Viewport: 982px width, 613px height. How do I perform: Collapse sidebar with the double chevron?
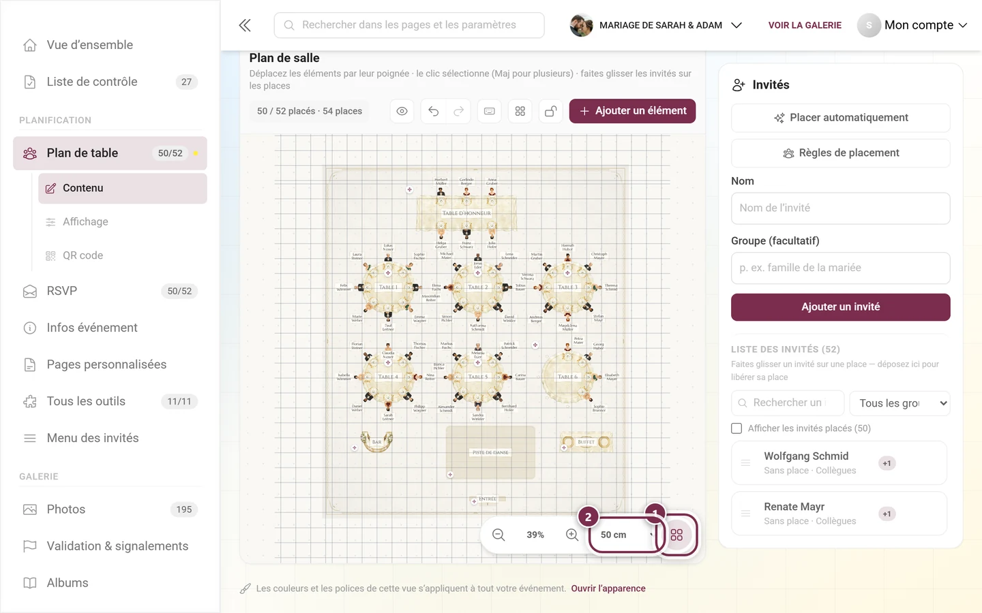point(245,25)
